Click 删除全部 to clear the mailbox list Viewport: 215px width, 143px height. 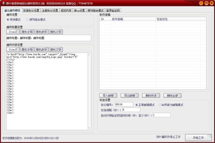tap(172, 95)
